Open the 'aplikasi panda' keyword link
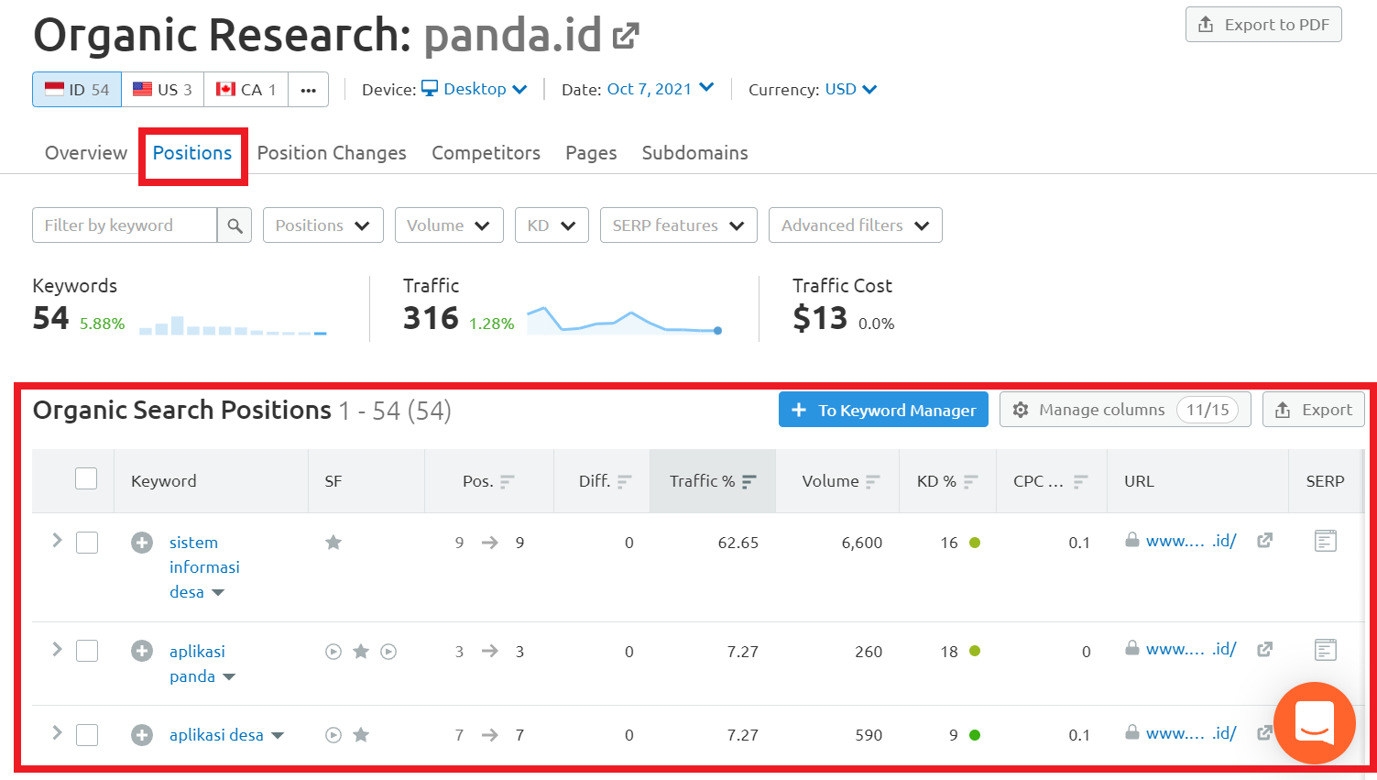The width and height of the screenshot is (1377, 780). point(197,664)
